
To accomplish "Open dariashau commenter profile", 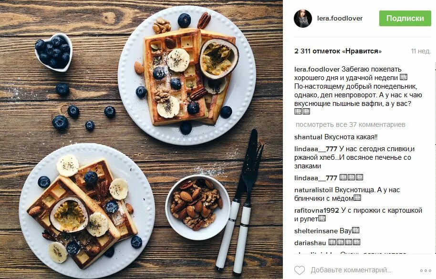I will [310, 243].
